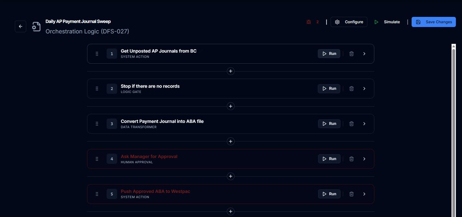Click the vertical scrollbar on the right

pos(454,133)
